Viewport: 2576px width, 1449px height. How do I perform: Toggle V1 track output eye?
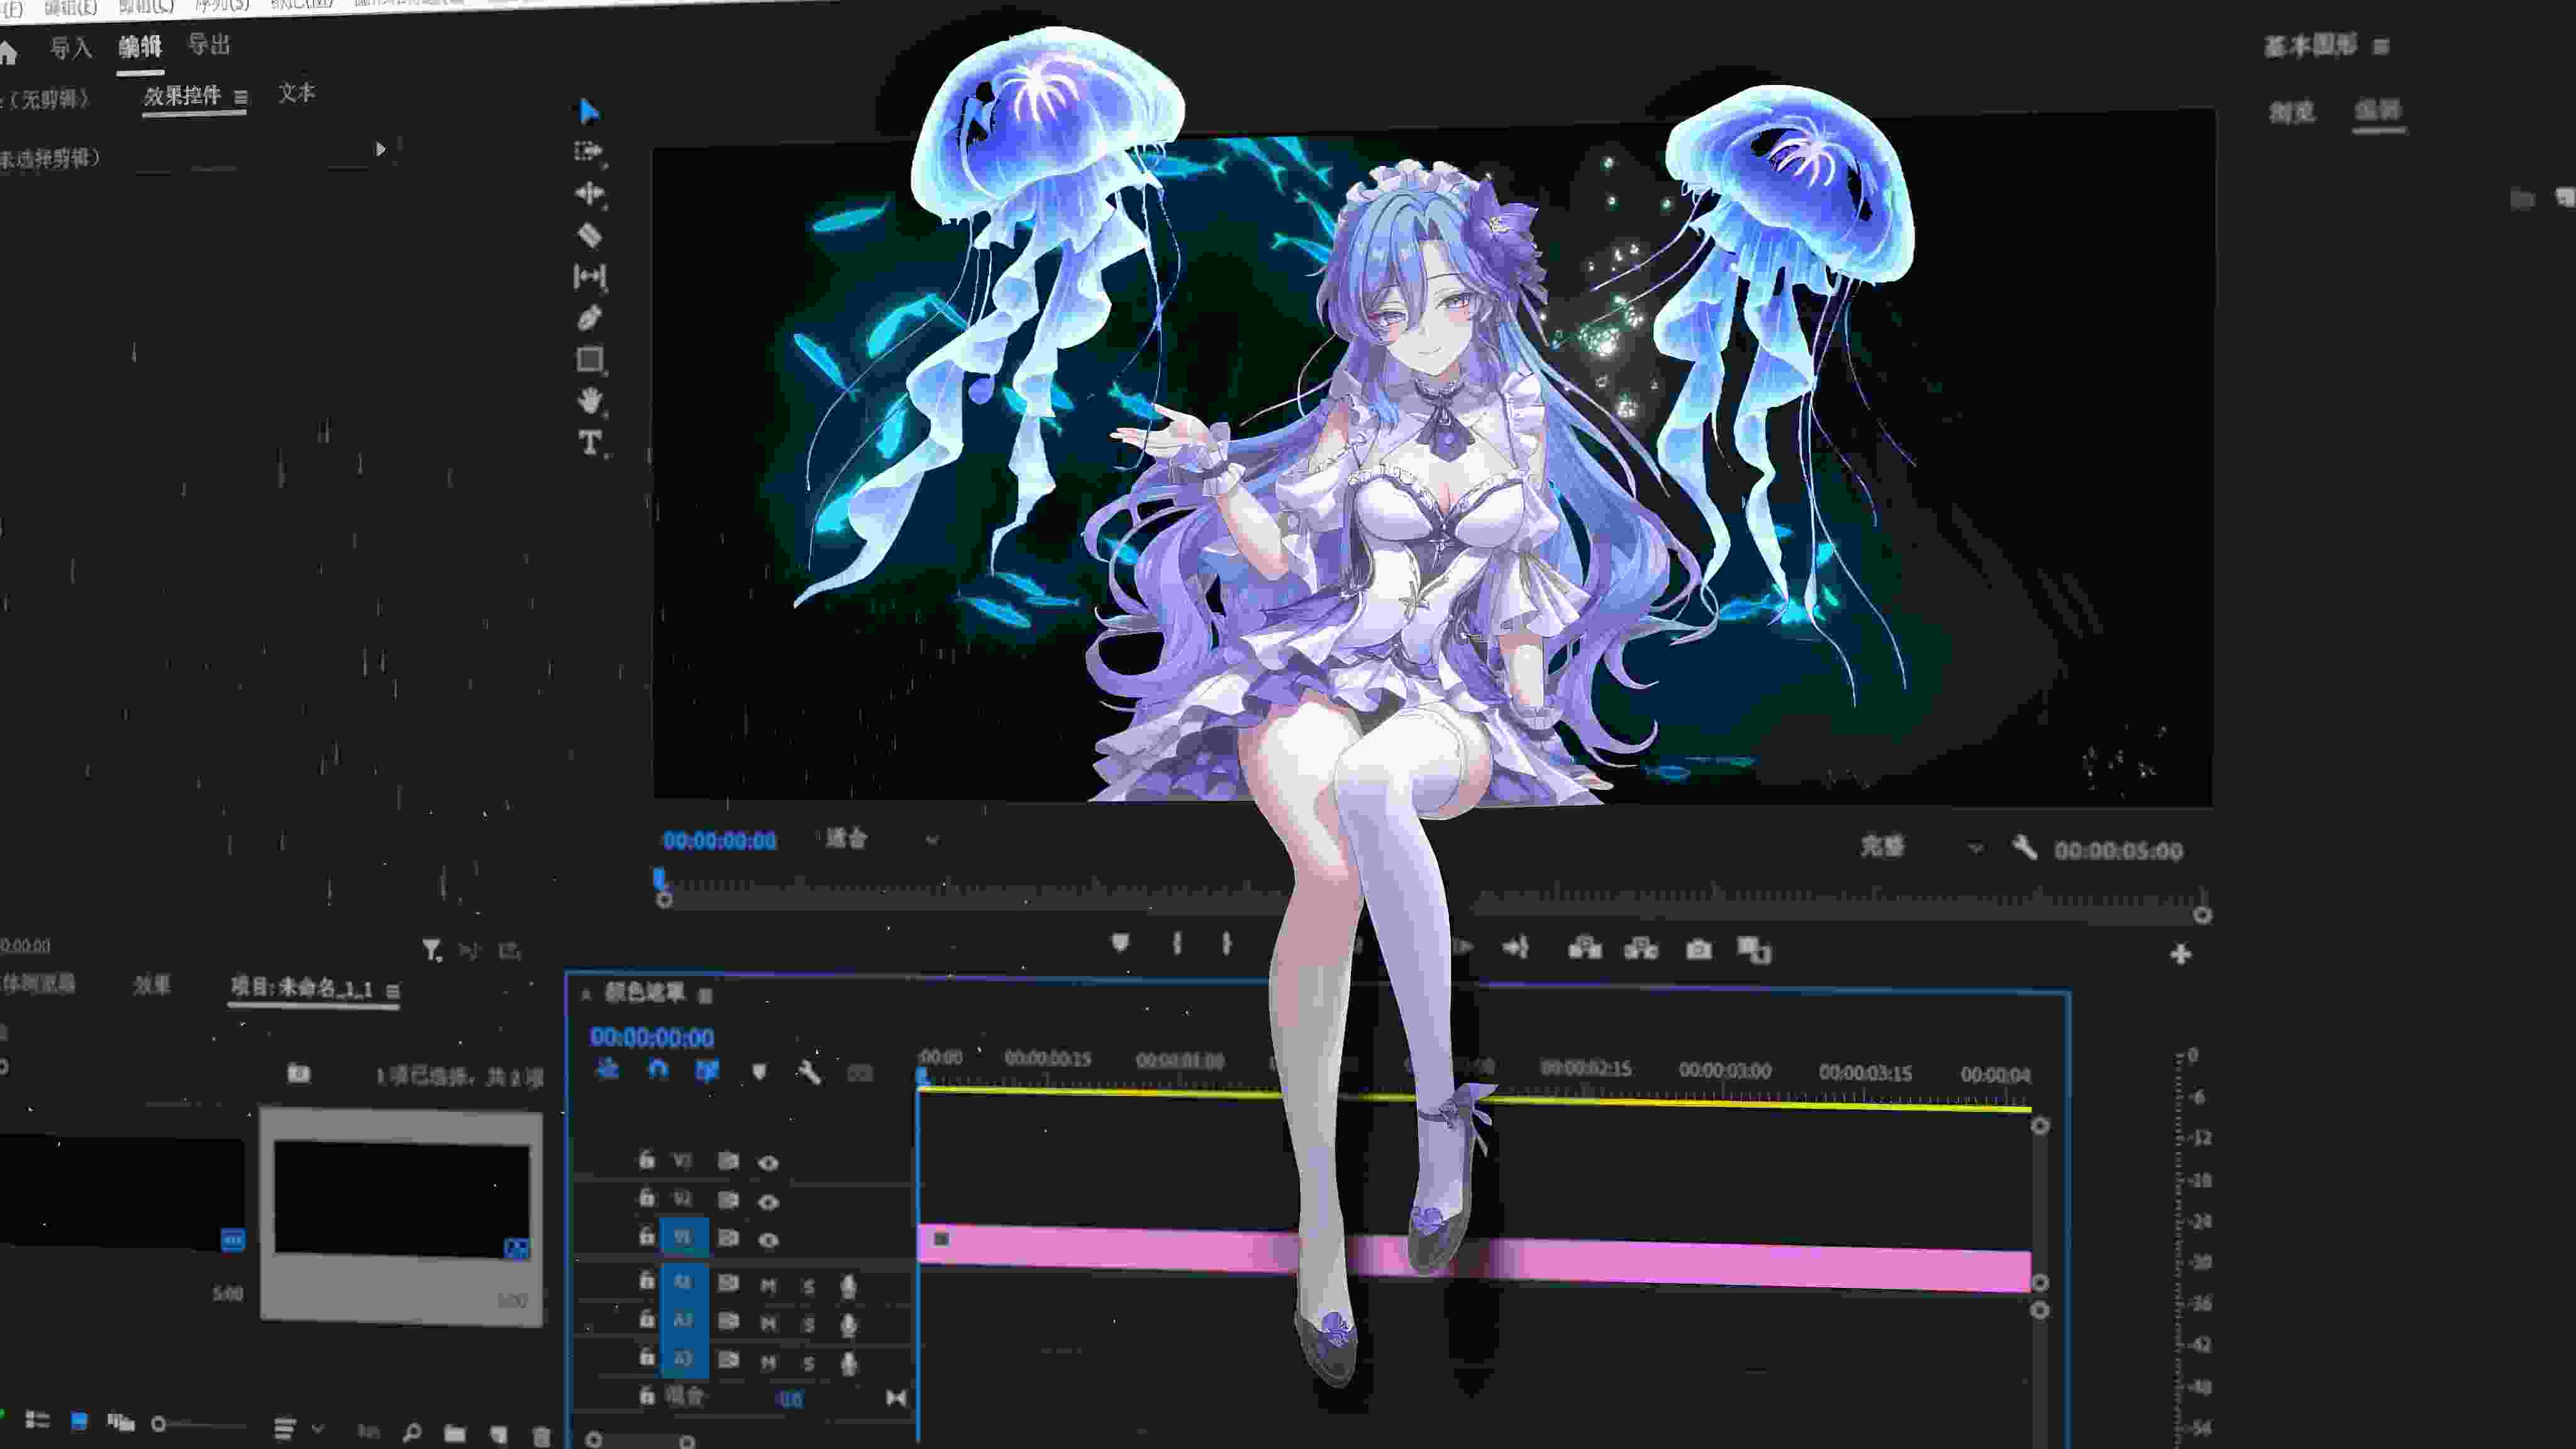click(x=768, y=1240)
